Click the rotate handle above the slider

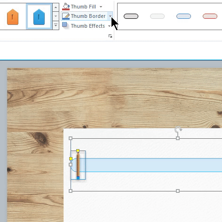point(178,129)
